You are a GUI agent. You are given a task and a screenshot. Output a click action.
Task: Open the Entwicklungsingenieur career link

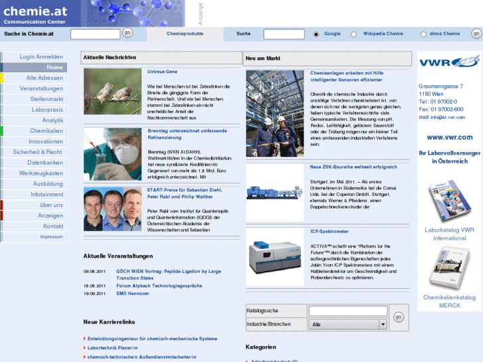point(152,339)
